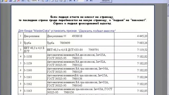Click description ending 7980129
The image size is (169, 95).
(x=80, y=70)
